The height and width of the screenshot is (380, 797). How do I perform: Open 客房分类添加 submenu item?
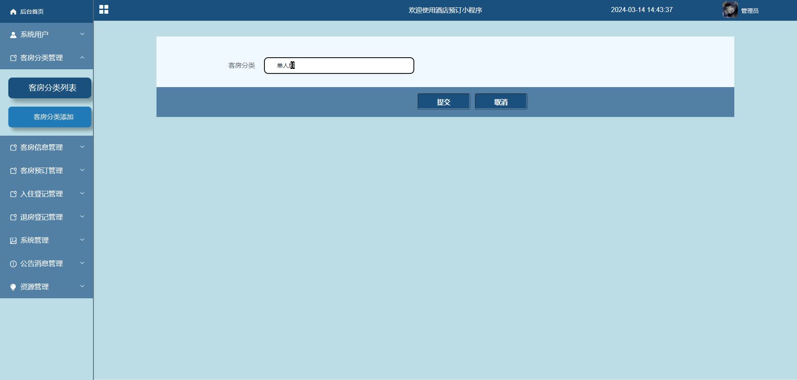[x=50, y=117]
